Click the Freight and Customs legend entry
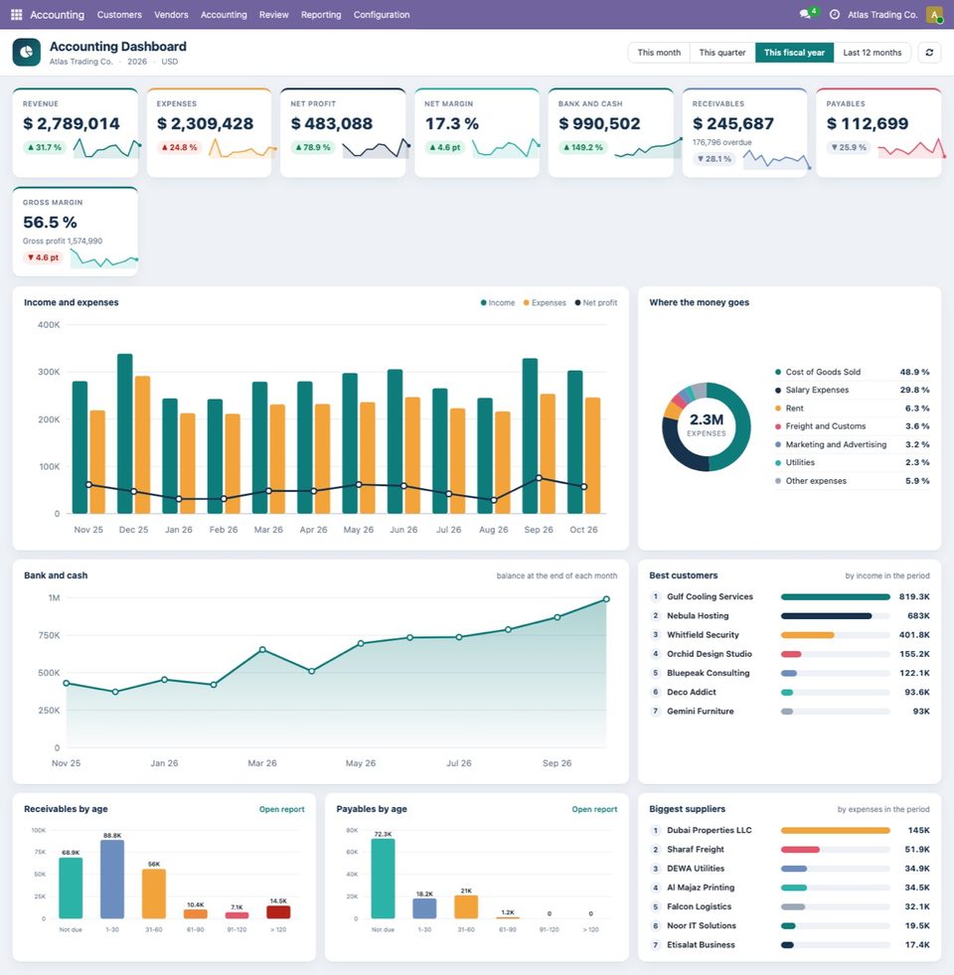Viewport: 954px width, 975px height. click(x=852, y=426)
